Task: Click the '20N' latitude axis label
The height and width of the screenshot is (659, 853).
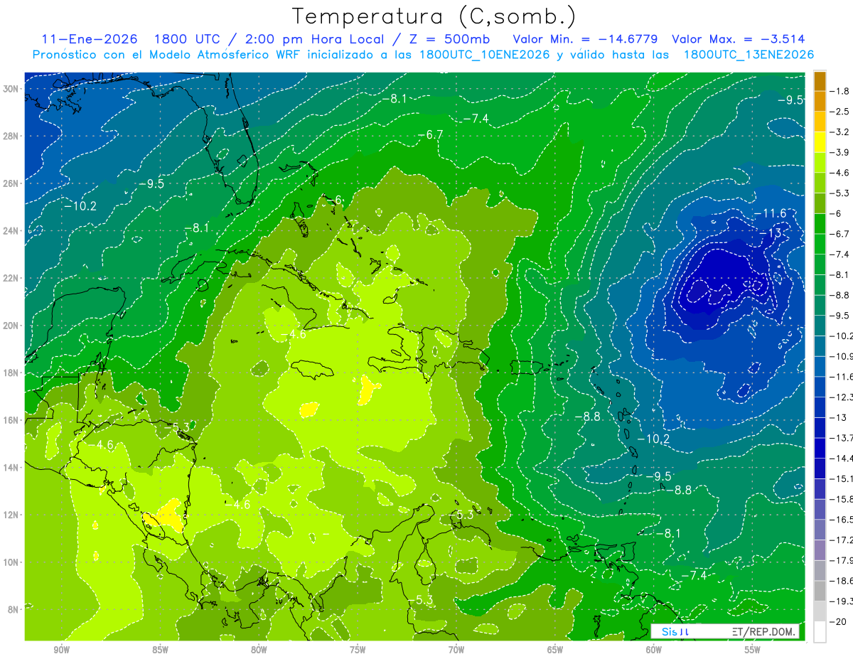Action: coord(11,326)
